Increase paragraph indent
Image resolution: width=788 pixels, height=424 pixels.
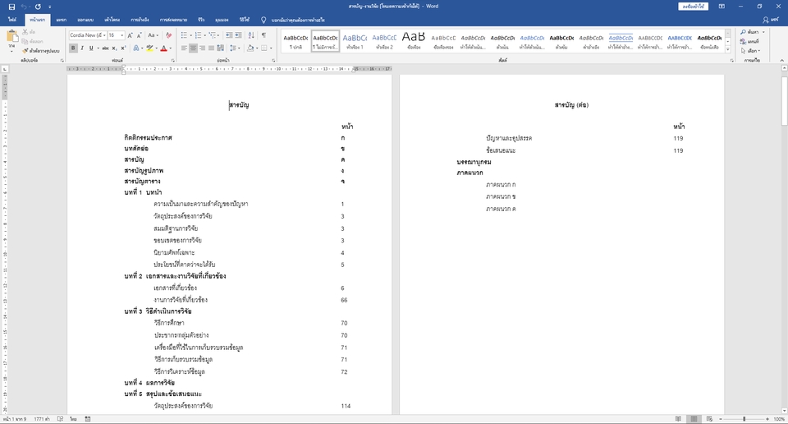coord(238,35)
